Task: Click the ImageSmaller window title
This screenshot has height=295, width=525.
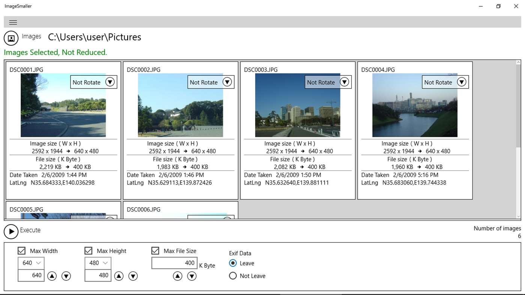Action: coord(18,6)
